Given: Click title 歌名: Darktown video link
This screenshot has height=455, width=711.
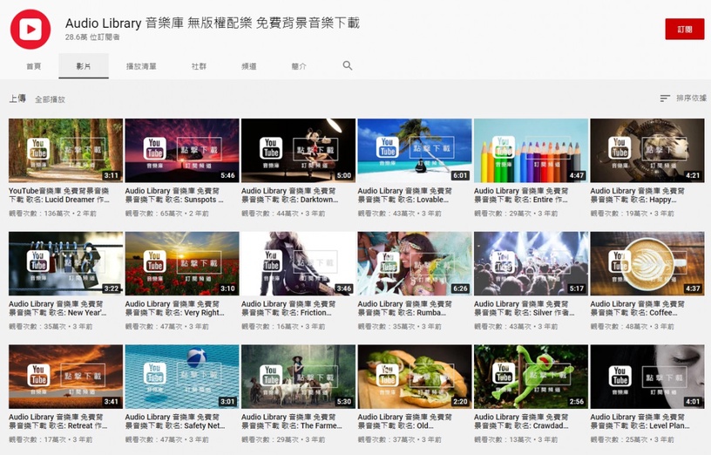Looking at the screenshot, I should click(290, 195).
